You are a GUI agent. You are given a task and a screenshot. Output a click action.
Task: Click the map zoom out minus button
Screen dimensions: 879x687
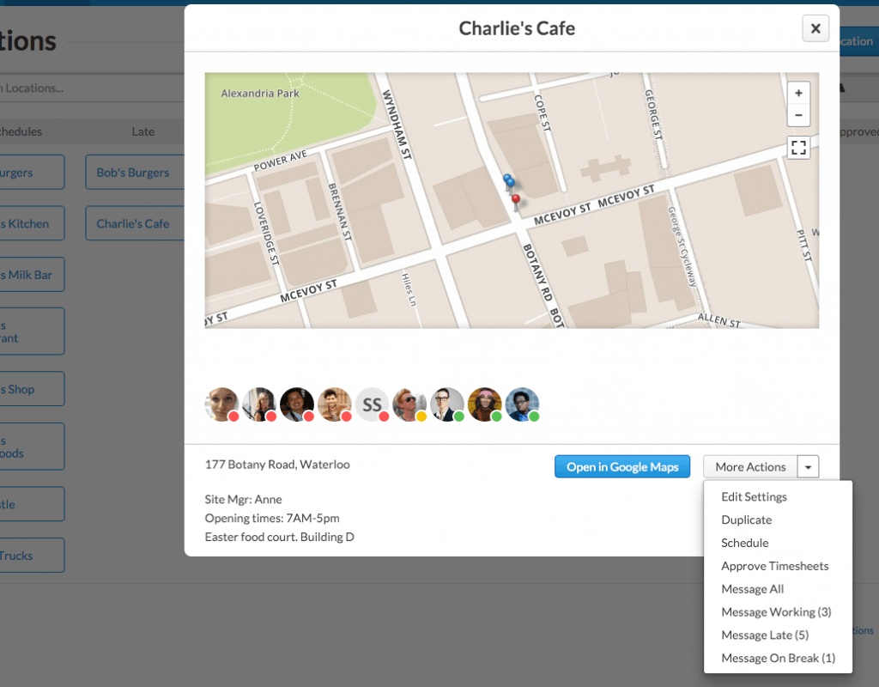(798, 115)
